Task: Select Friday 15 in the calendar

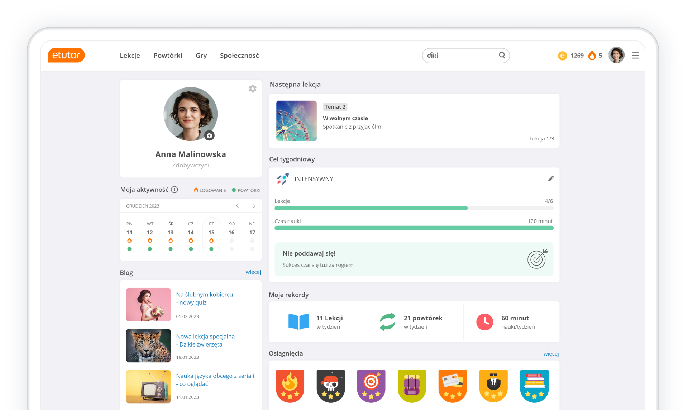Action: tap(211, 237)
